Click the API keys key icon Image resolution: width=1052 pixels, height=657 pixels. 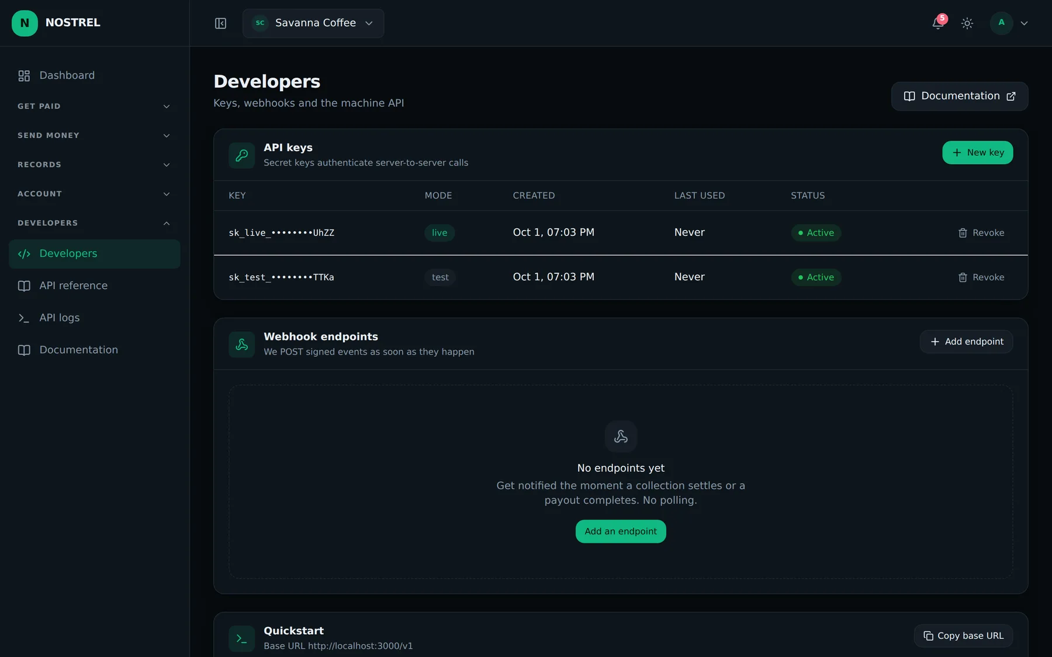tap(241, 155)
